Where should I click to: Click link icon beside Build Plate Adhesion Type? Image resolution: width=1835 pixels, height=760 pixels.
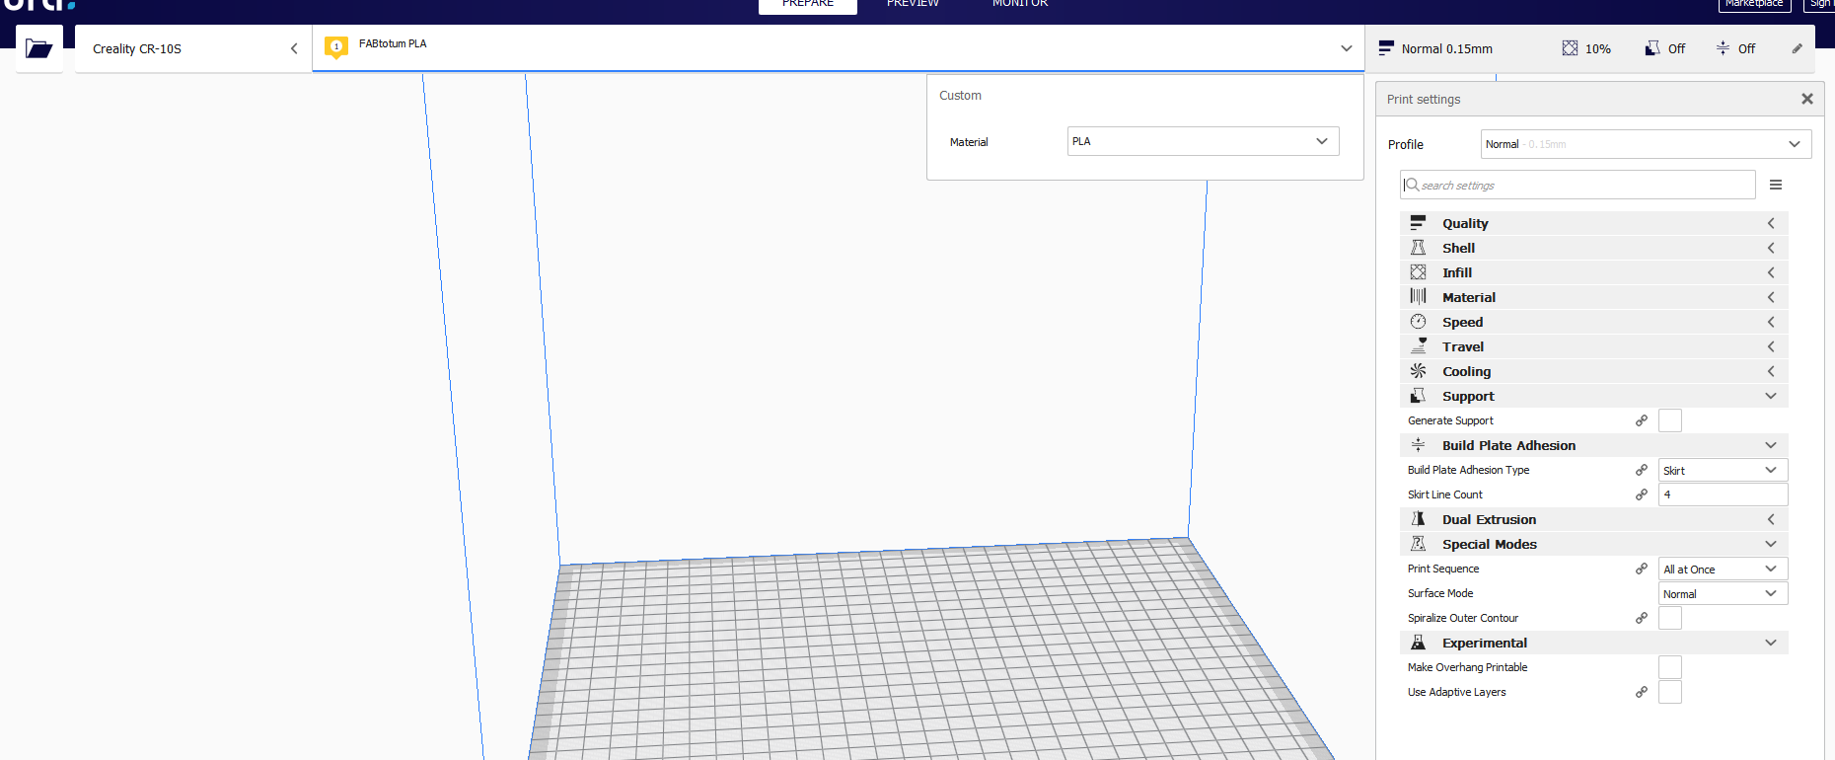tap(1642, 470)
